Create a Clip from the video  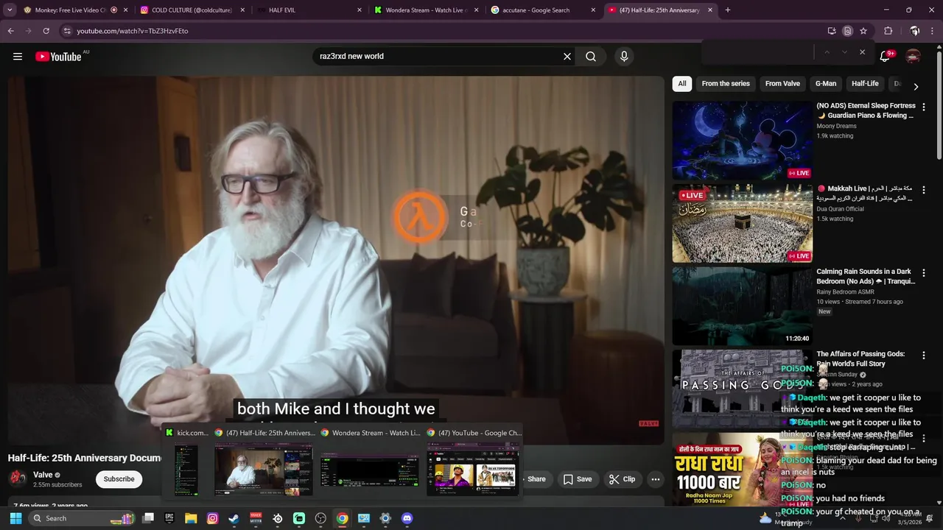[622, 479]
